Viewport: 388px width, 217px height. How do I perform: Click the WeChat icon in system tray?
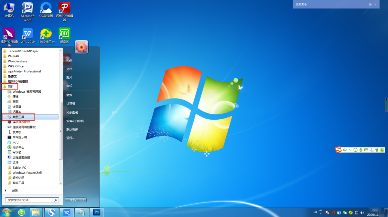point(345,213)
